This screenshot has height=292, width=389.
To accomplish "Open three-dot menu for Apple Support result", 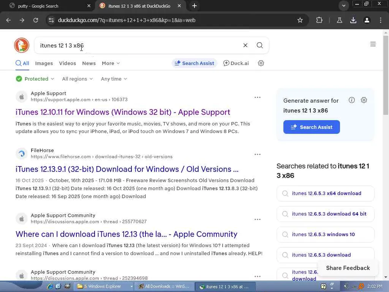I will (x=258, y=97).
